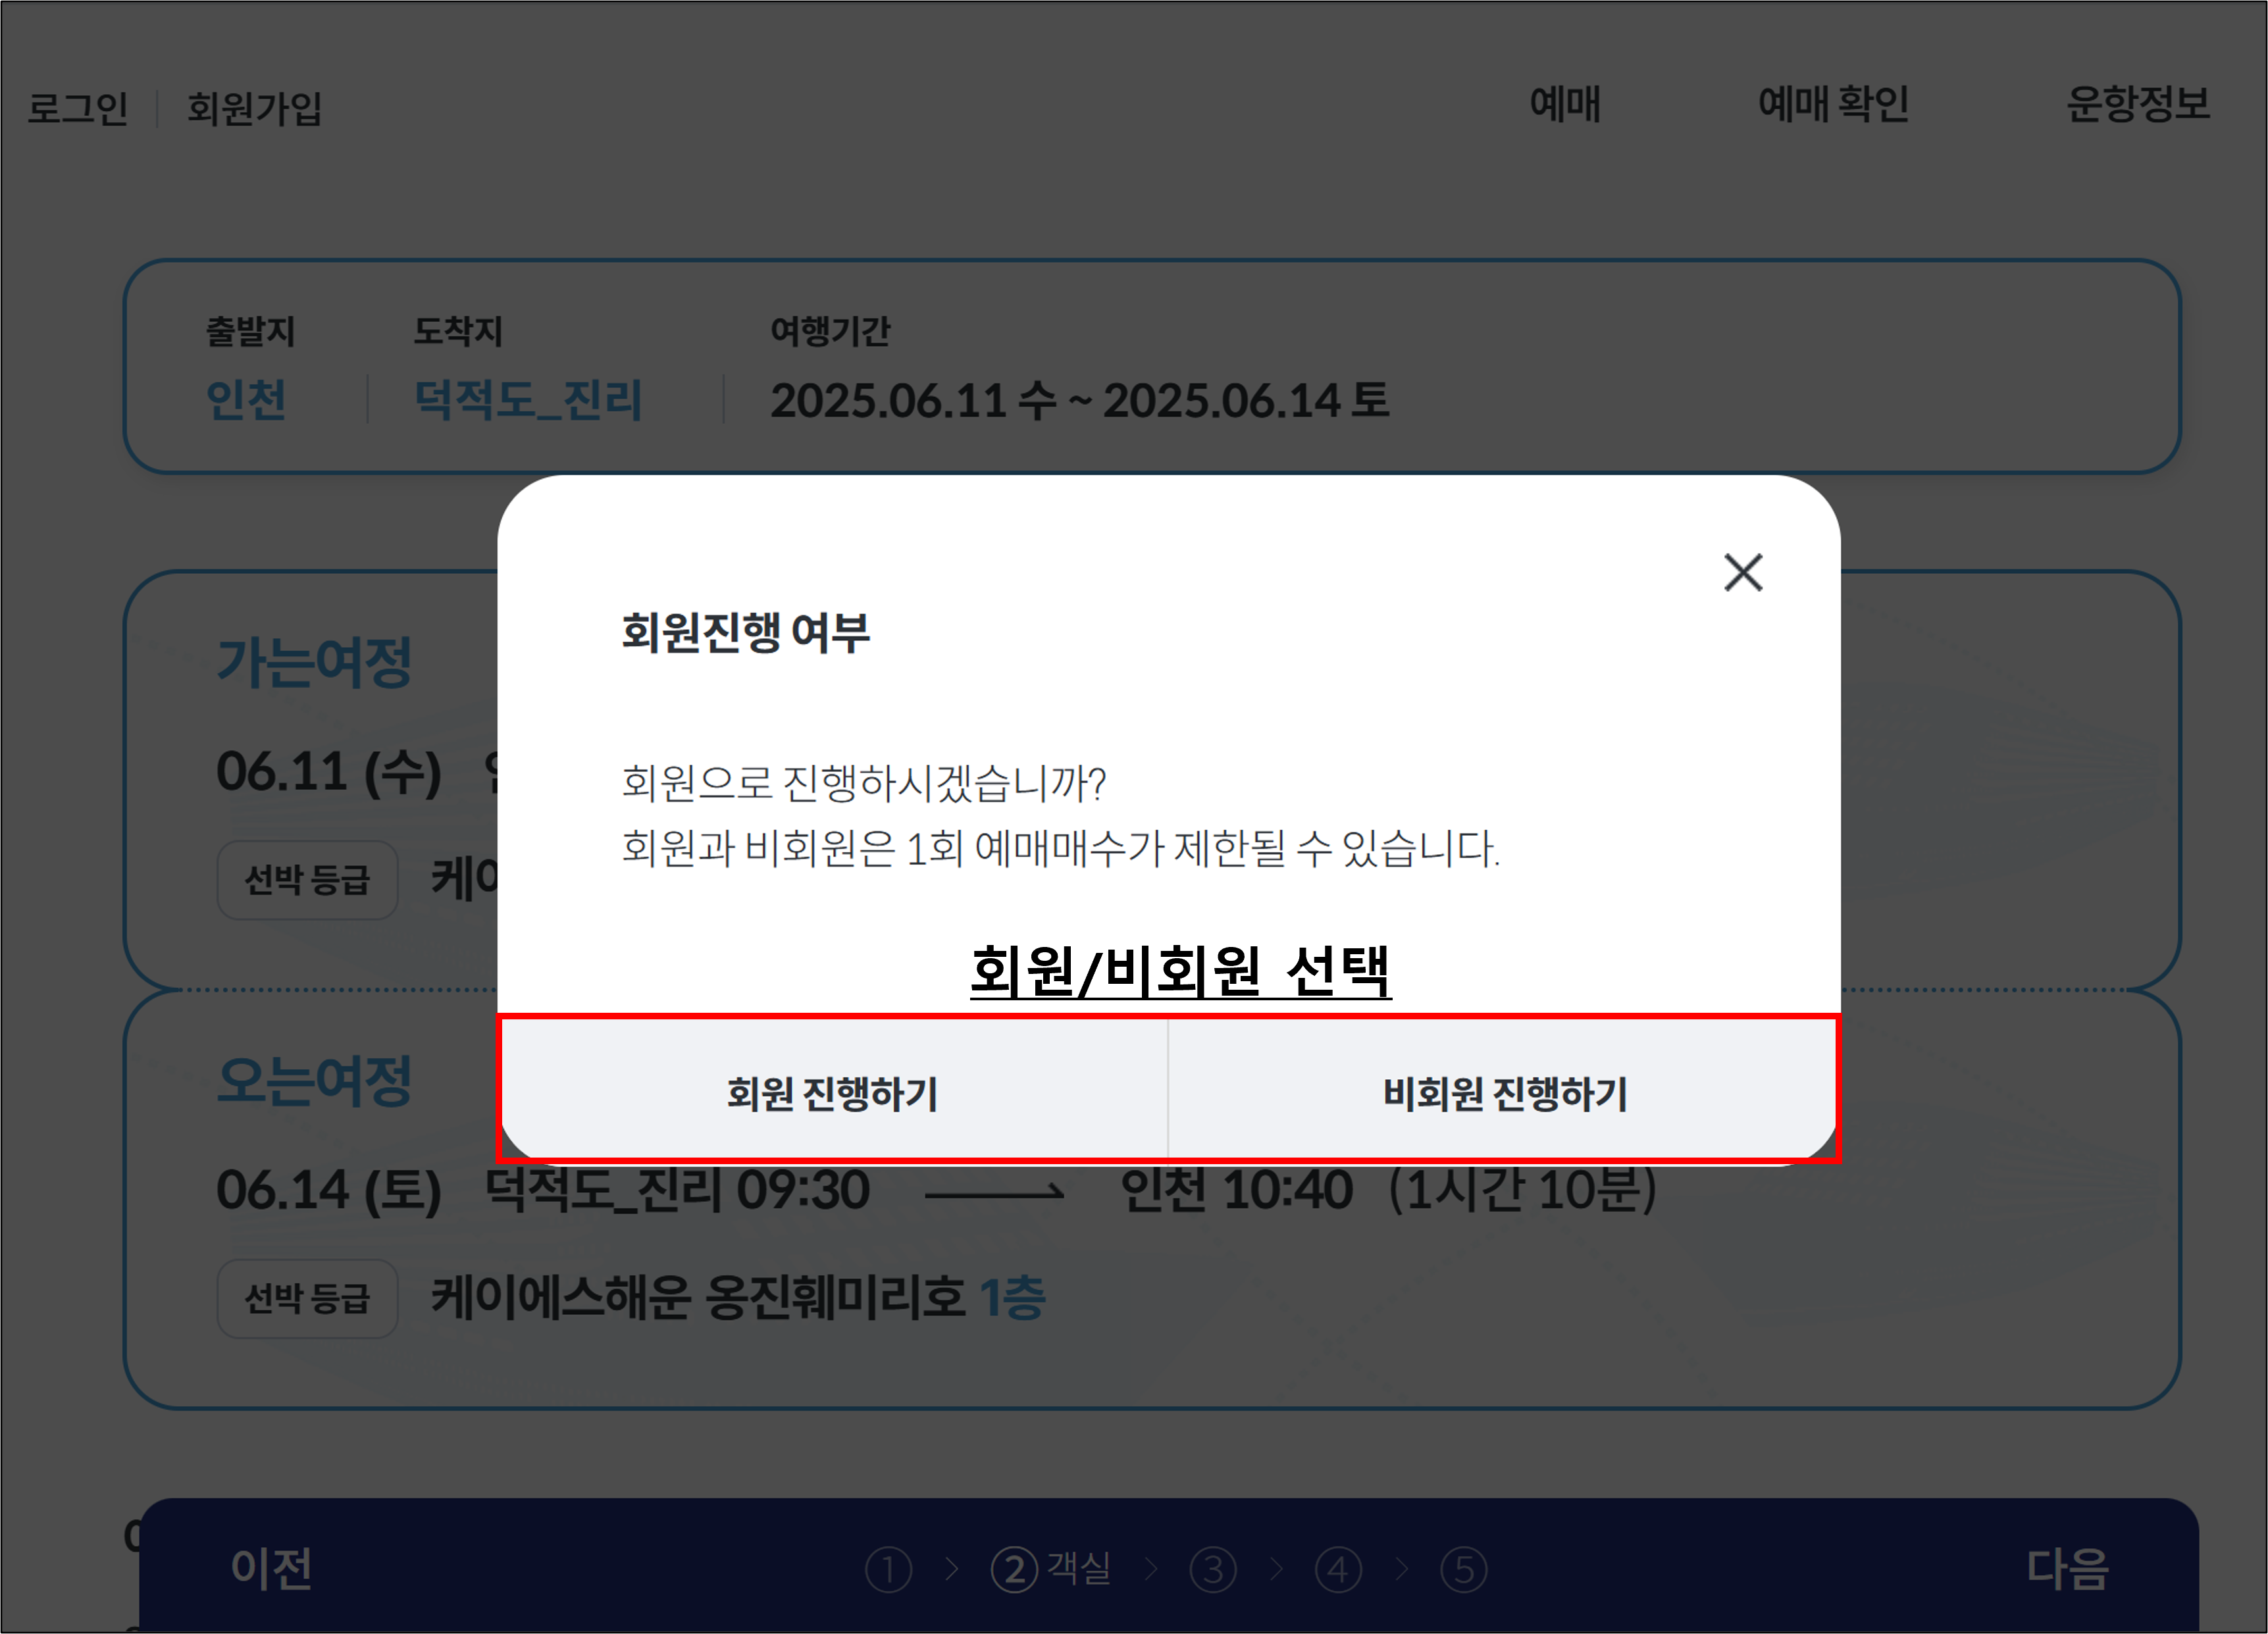The width and height of the screenshot is (2268, 1634).
Task: Select step 4 circle in progress bar
Action: pyautogui.click(x=1338, y=1570)
